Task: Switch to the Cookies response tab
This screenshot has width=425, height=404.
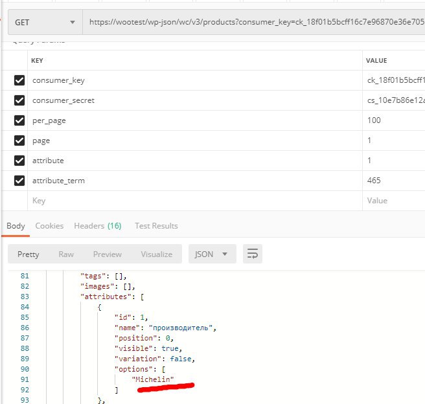Action: coord(49,226)
